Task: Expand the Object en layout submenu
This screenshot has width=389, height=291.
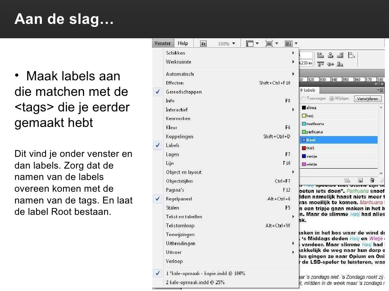Action: click(x=230, y=172)
